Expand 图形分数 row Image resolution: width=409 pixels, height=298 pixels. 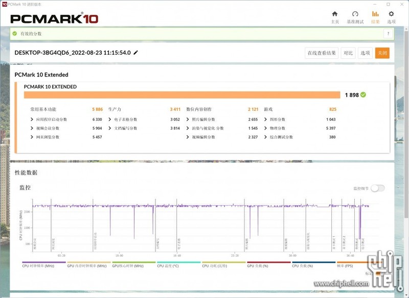tap(265, 119)
